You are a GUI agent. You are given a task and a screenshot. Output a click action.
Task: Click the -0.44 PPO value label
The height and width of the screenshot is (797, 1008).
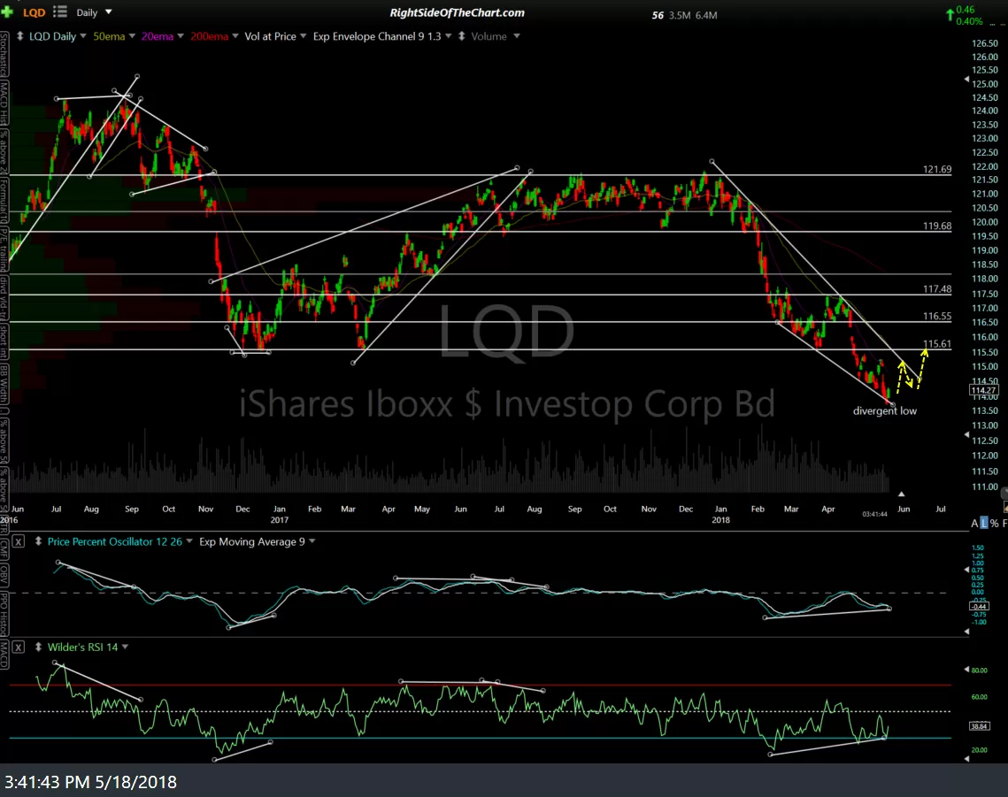coord(979,606)
